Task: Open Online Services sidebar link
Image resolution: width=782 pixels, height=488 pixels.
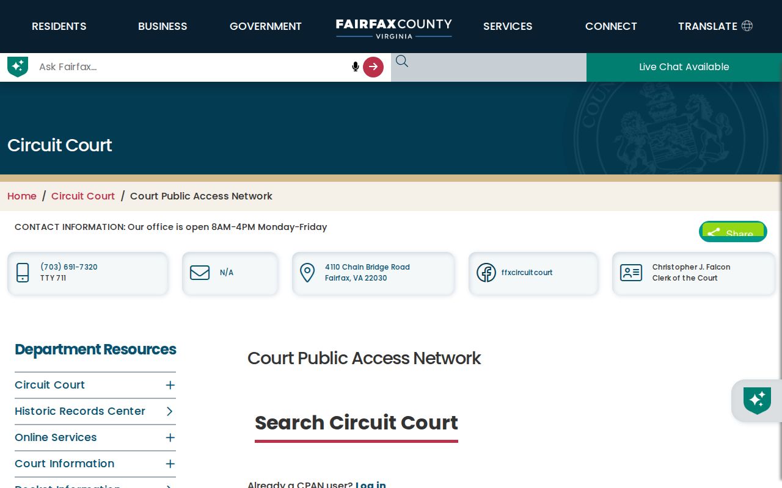Action: pyautogui.click(x=56, y=437)
